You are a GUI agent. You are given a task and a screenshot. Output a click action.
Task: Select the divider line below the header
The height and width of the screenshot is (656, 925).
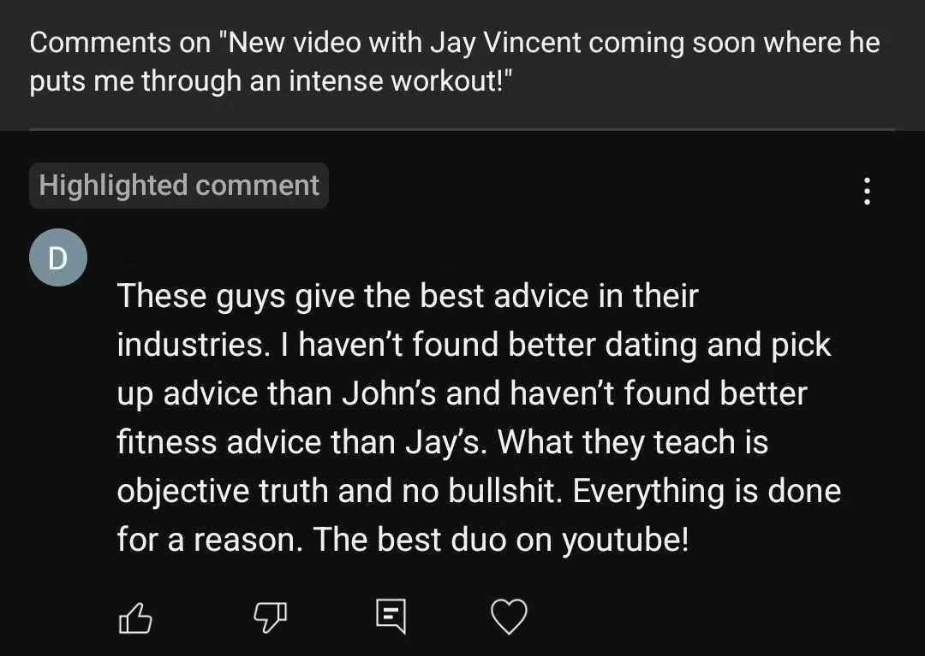coord(462,129)
